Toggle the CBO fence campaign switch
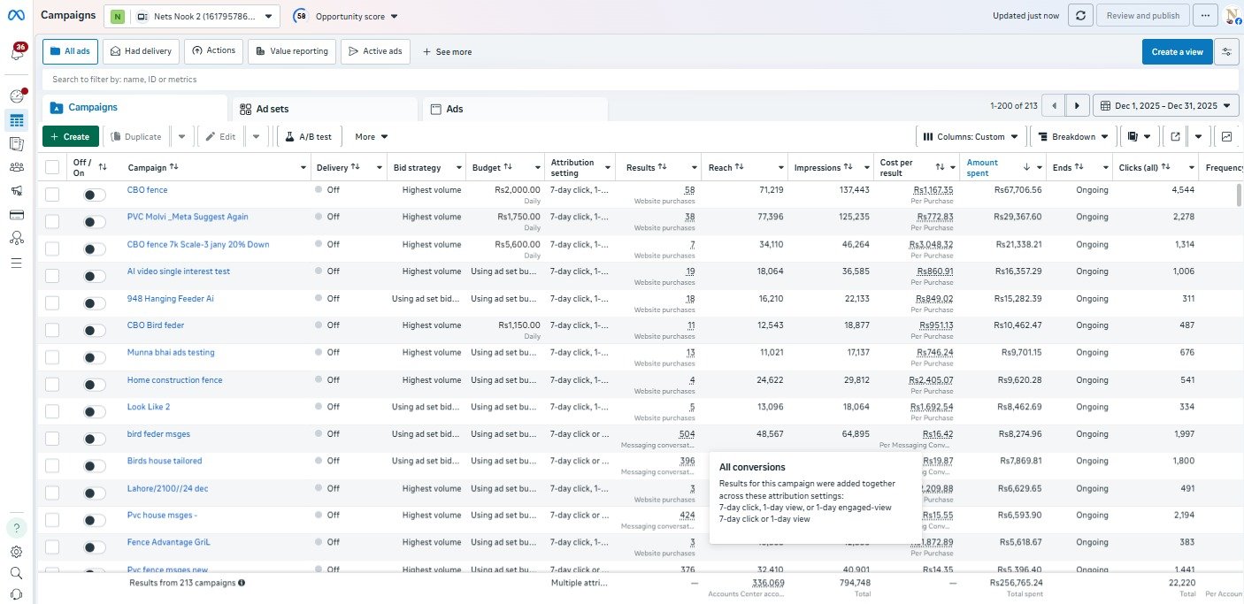This screenshot has height=604, width=1244. [x=94, y=195]
